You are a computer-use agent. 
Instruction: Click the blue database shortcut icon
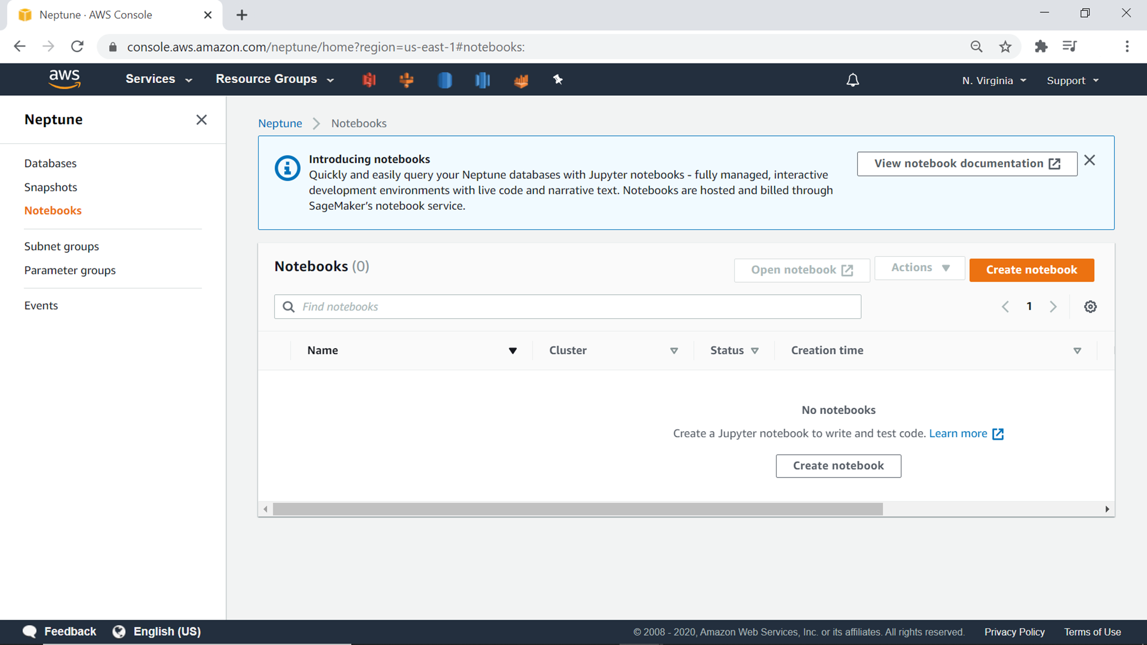[x=444, y=80]
